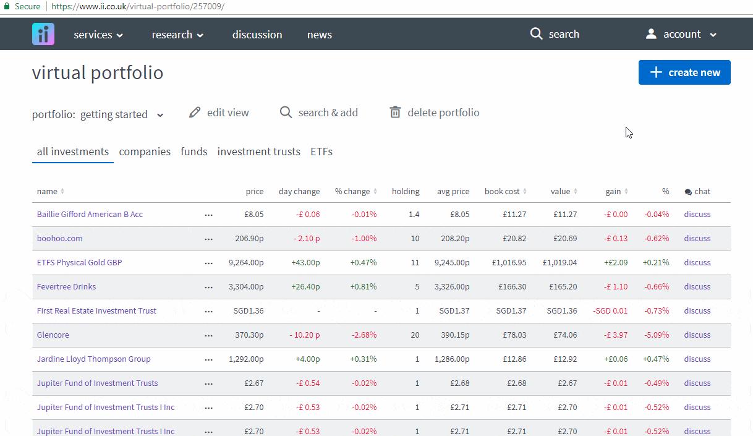Click the create new button
This screenshot has width=753, height=436.
point(684,72)
